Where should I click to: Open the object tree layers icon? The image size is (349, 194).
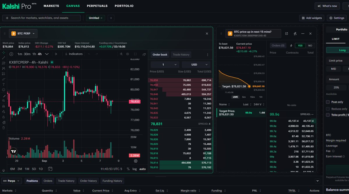[3, 170]
